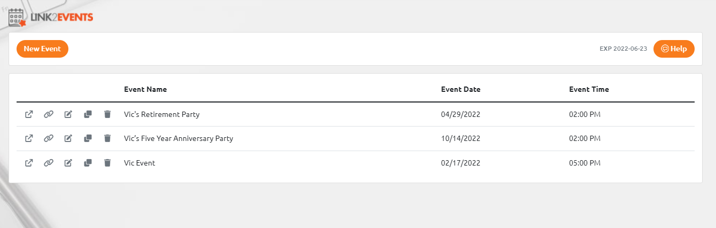
Task: Copy link for Vic's Retirement Party
Action: point(49,114)
